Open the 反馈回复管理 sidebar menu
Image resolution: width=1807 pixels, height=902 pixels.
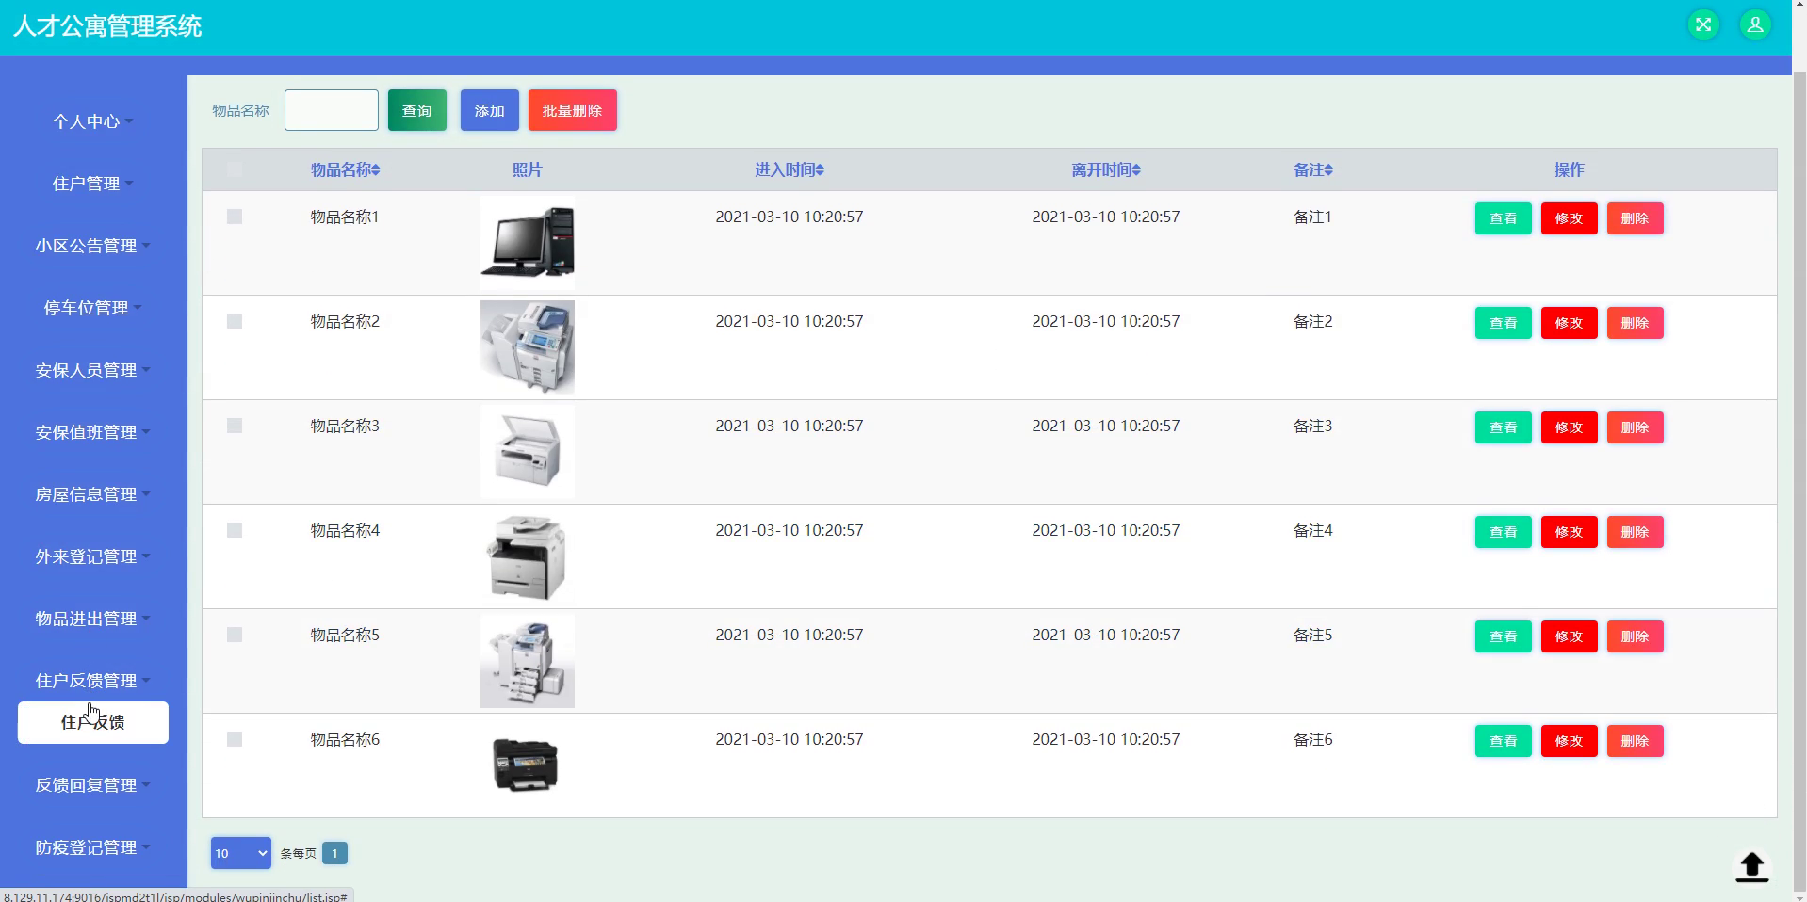(x=93, y=785)
